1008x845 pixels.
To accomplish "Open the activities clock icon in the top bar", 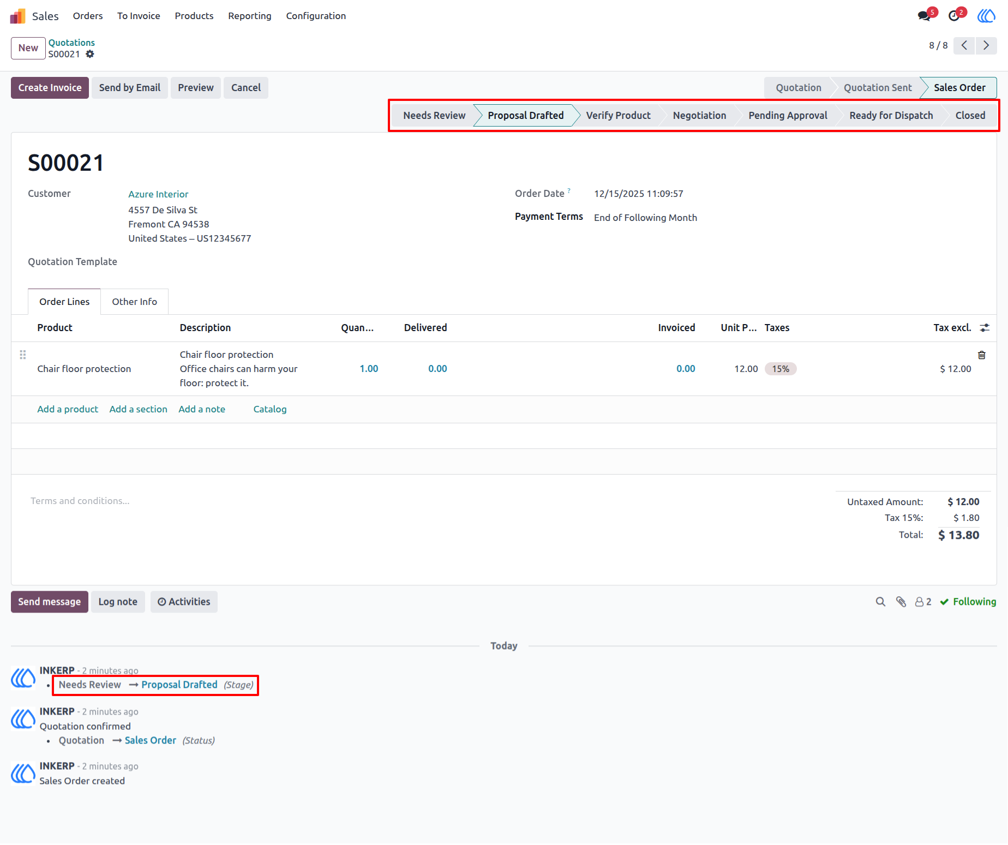I will (x=954, y=16).
